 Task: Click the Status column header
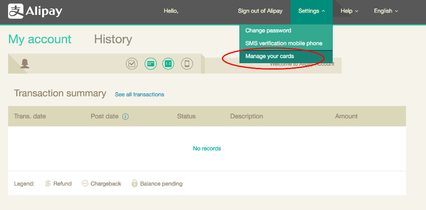187,116
